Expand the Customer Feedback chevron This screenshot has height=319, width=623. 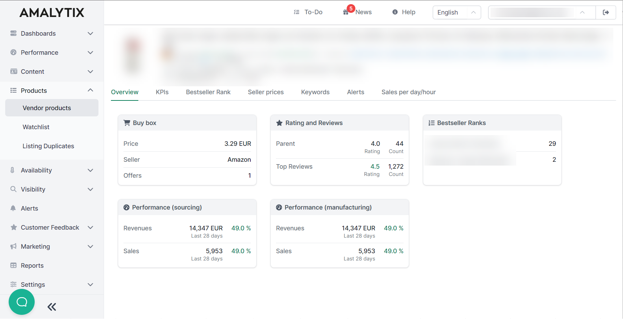coord(90,228)
